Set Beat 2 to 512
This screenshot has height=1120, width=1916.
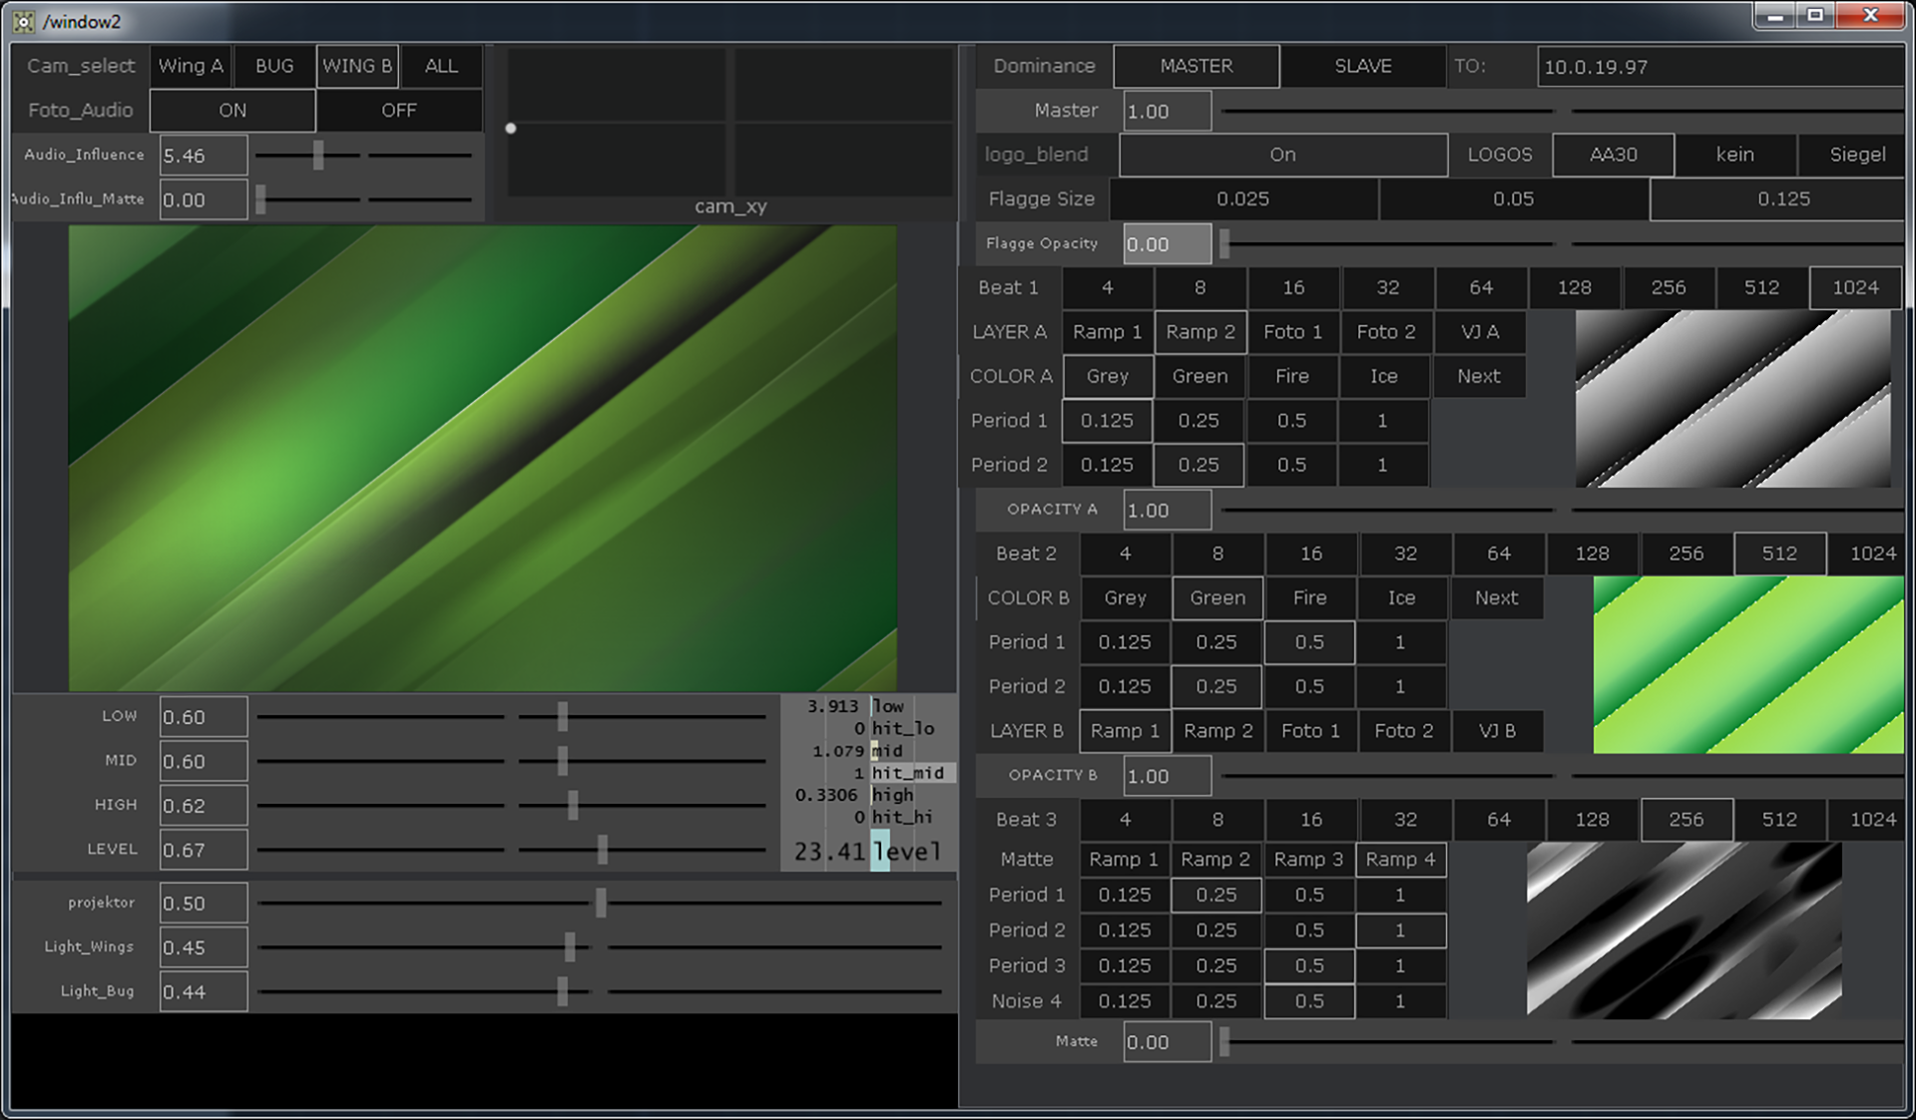(1779, 554)
